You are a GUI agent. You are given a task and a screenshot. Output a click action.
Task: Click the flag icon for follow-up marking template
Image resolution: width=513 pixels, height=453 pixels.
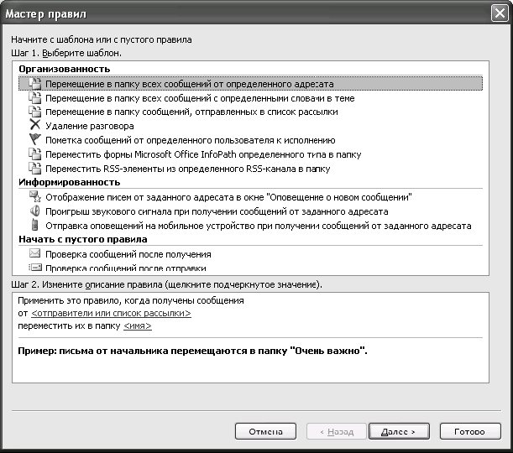tap(34, 140)
